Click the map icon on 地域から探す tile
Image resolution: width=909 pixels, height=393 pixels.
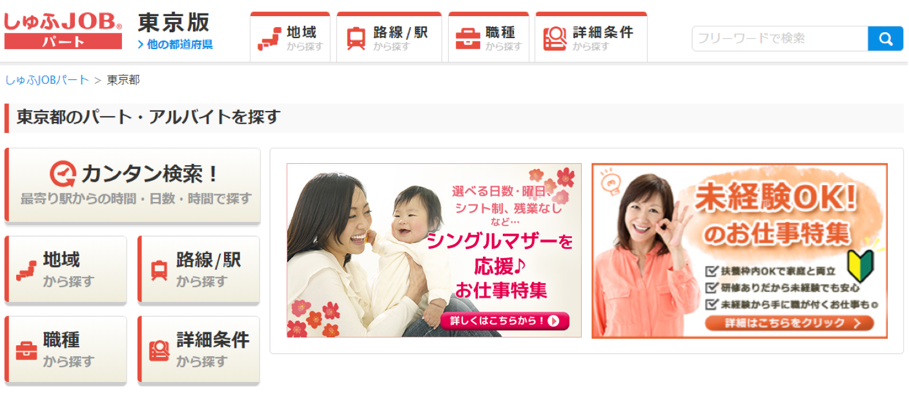tap(26, 270)
